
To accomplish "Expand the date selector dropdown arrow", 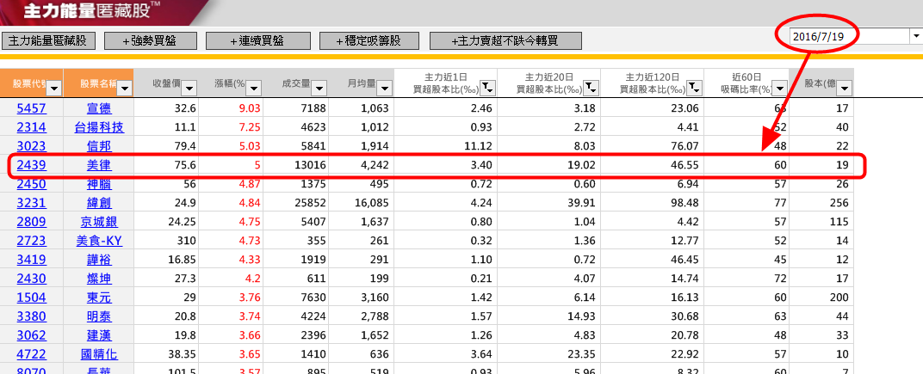I will pos(914,36).
